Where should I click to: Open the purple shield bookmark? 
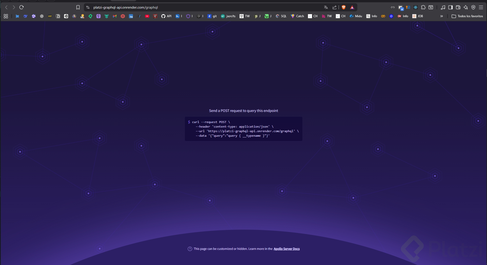pyautogui.click(x=189, y=16)
